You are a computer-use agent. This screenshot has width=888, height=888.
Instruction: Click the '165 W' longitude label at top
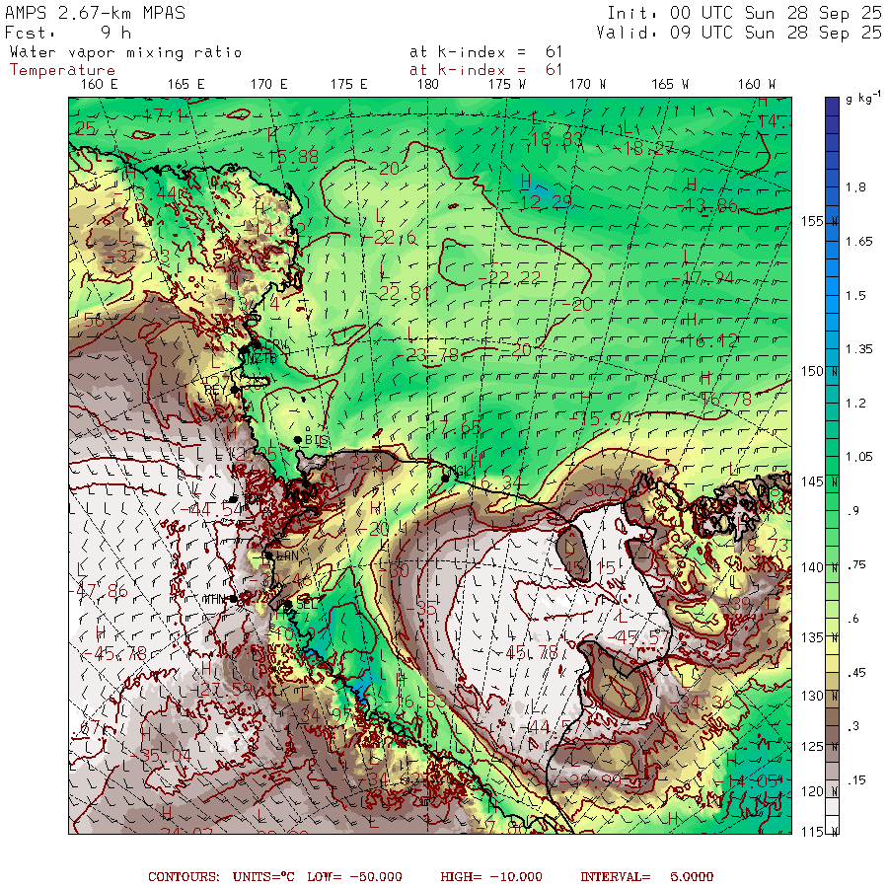670,85
